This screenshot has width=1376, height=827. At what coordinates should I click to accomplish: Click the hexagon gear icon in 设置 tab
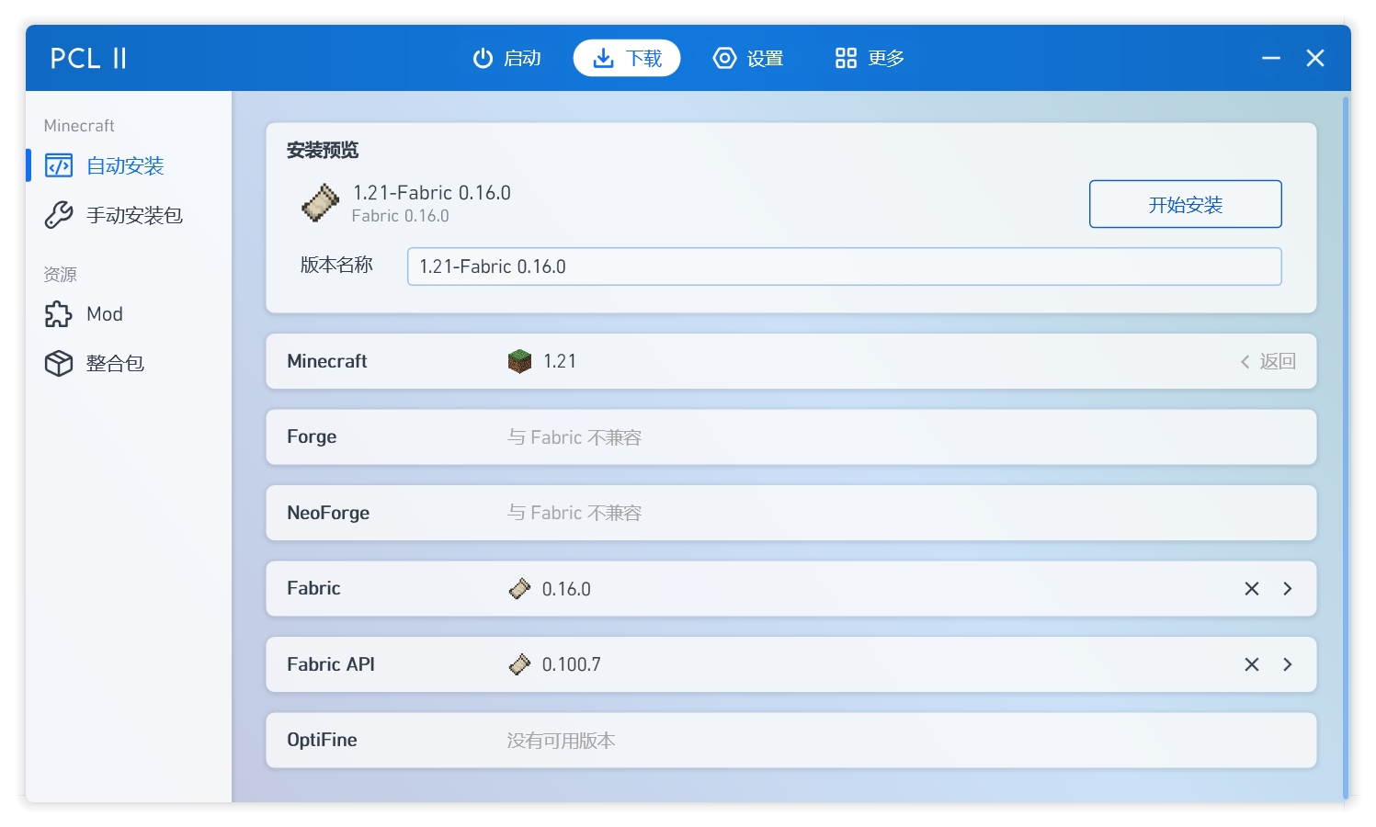pyautogui.click(x=724, y=58)
